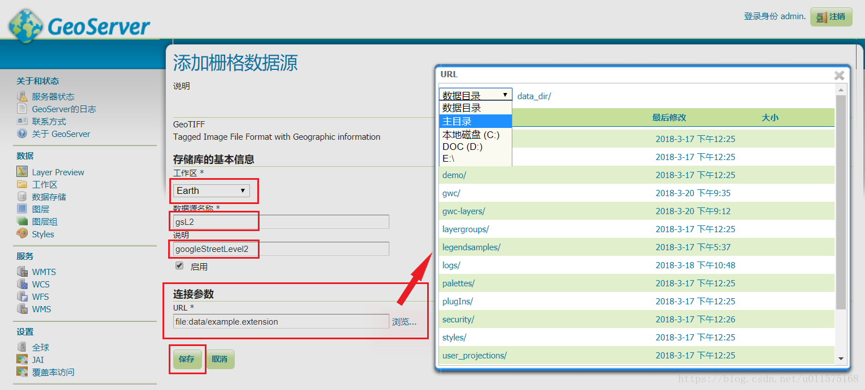
Task: Open GeoServer的日志 link
Action: coord(64,109)
